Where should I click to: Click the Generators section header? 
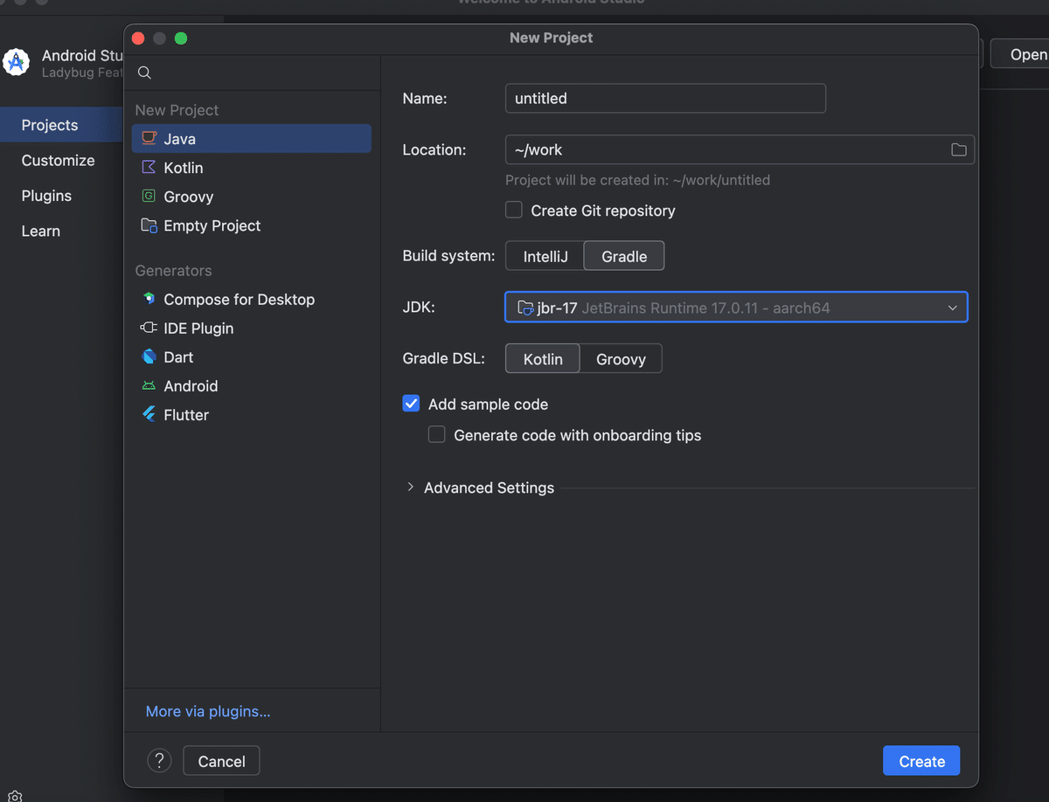(x=173, y=270)
